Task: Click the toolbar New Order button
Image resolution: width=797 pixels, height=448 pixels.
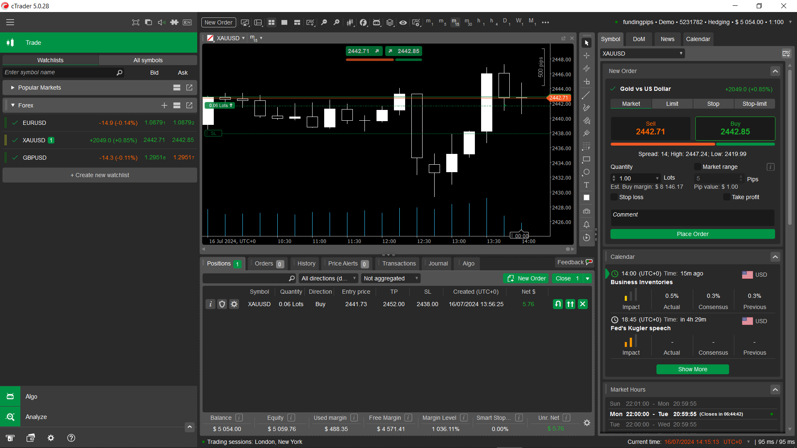Action: click(x=218, y=22)
